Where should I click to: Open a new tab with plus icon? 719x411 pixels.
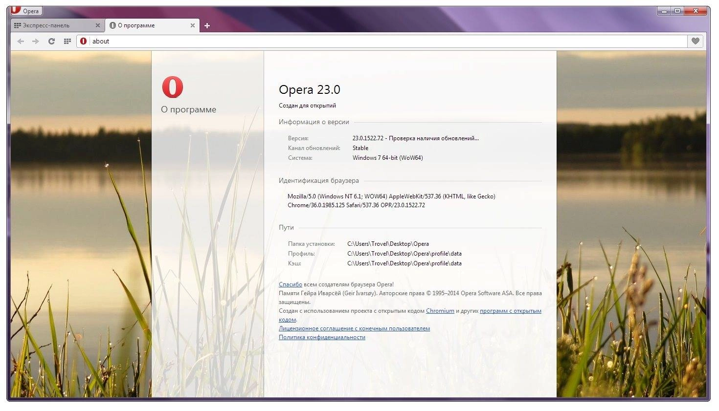pos(207,26)
